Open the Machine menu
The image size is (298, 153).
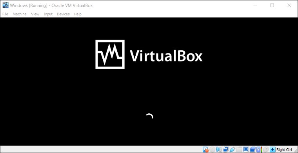pyautogui.click(x=20, y=14)
